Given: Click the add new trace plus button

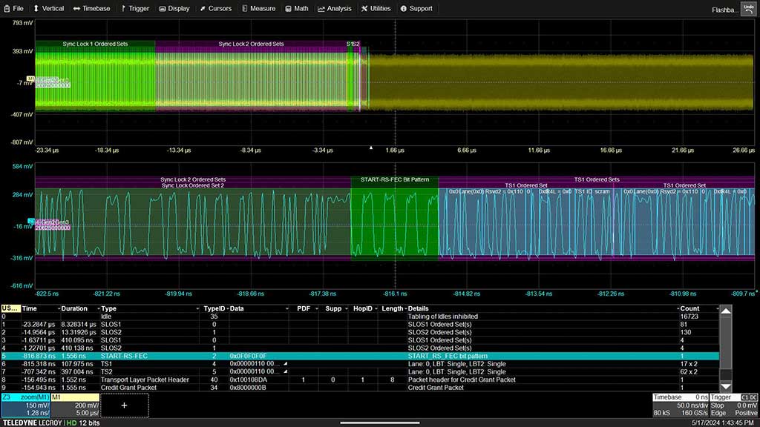Looking at the screenshot, I should tap(124, 406).
